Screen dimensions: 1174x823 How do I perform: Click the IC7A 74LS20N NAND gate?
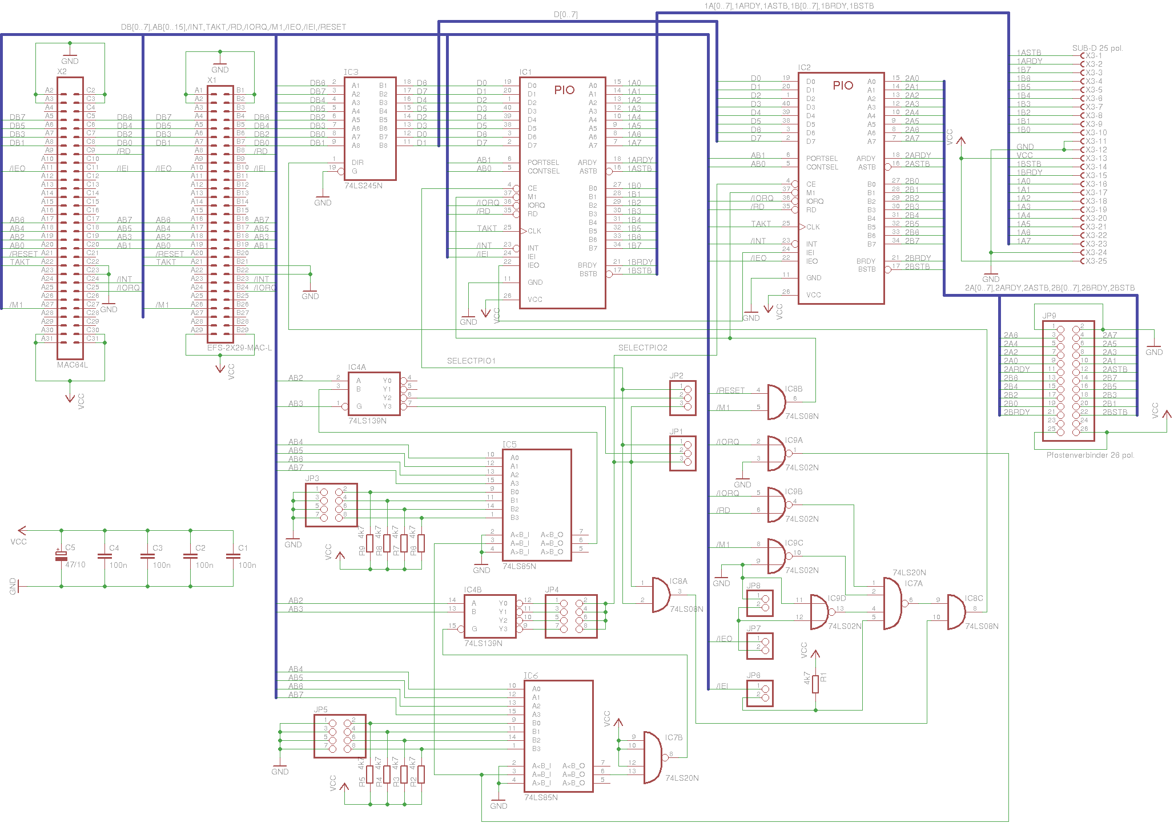pyautogui.click(x=892, y=603)
